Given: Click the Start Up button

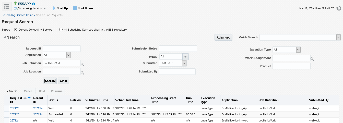Looking at the screenshot, I should [x=60, y=8].
